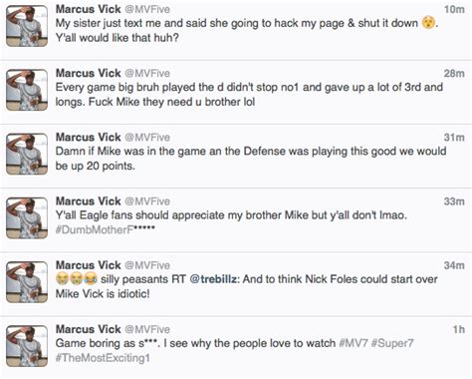
Task: Click the 34m tweet timestamp
Action: point(454,265)
